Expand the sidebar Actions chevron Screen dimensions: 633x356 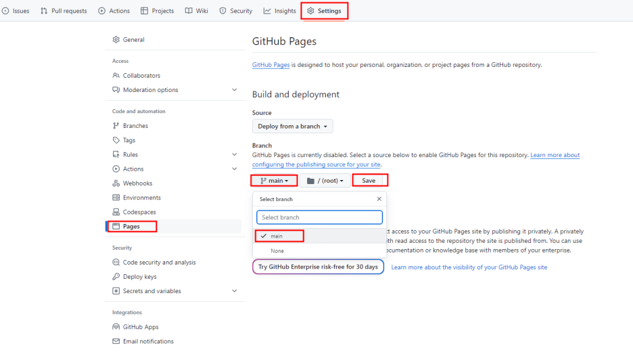click(235, 169)
